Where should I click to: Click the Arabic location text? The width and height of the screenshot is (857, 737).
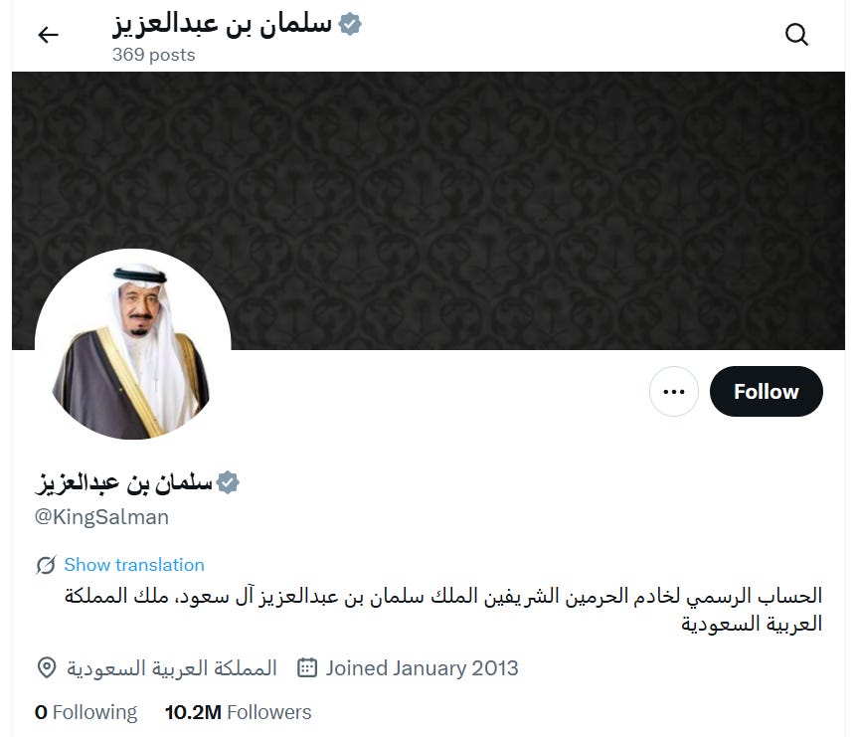tap(172, 668)
